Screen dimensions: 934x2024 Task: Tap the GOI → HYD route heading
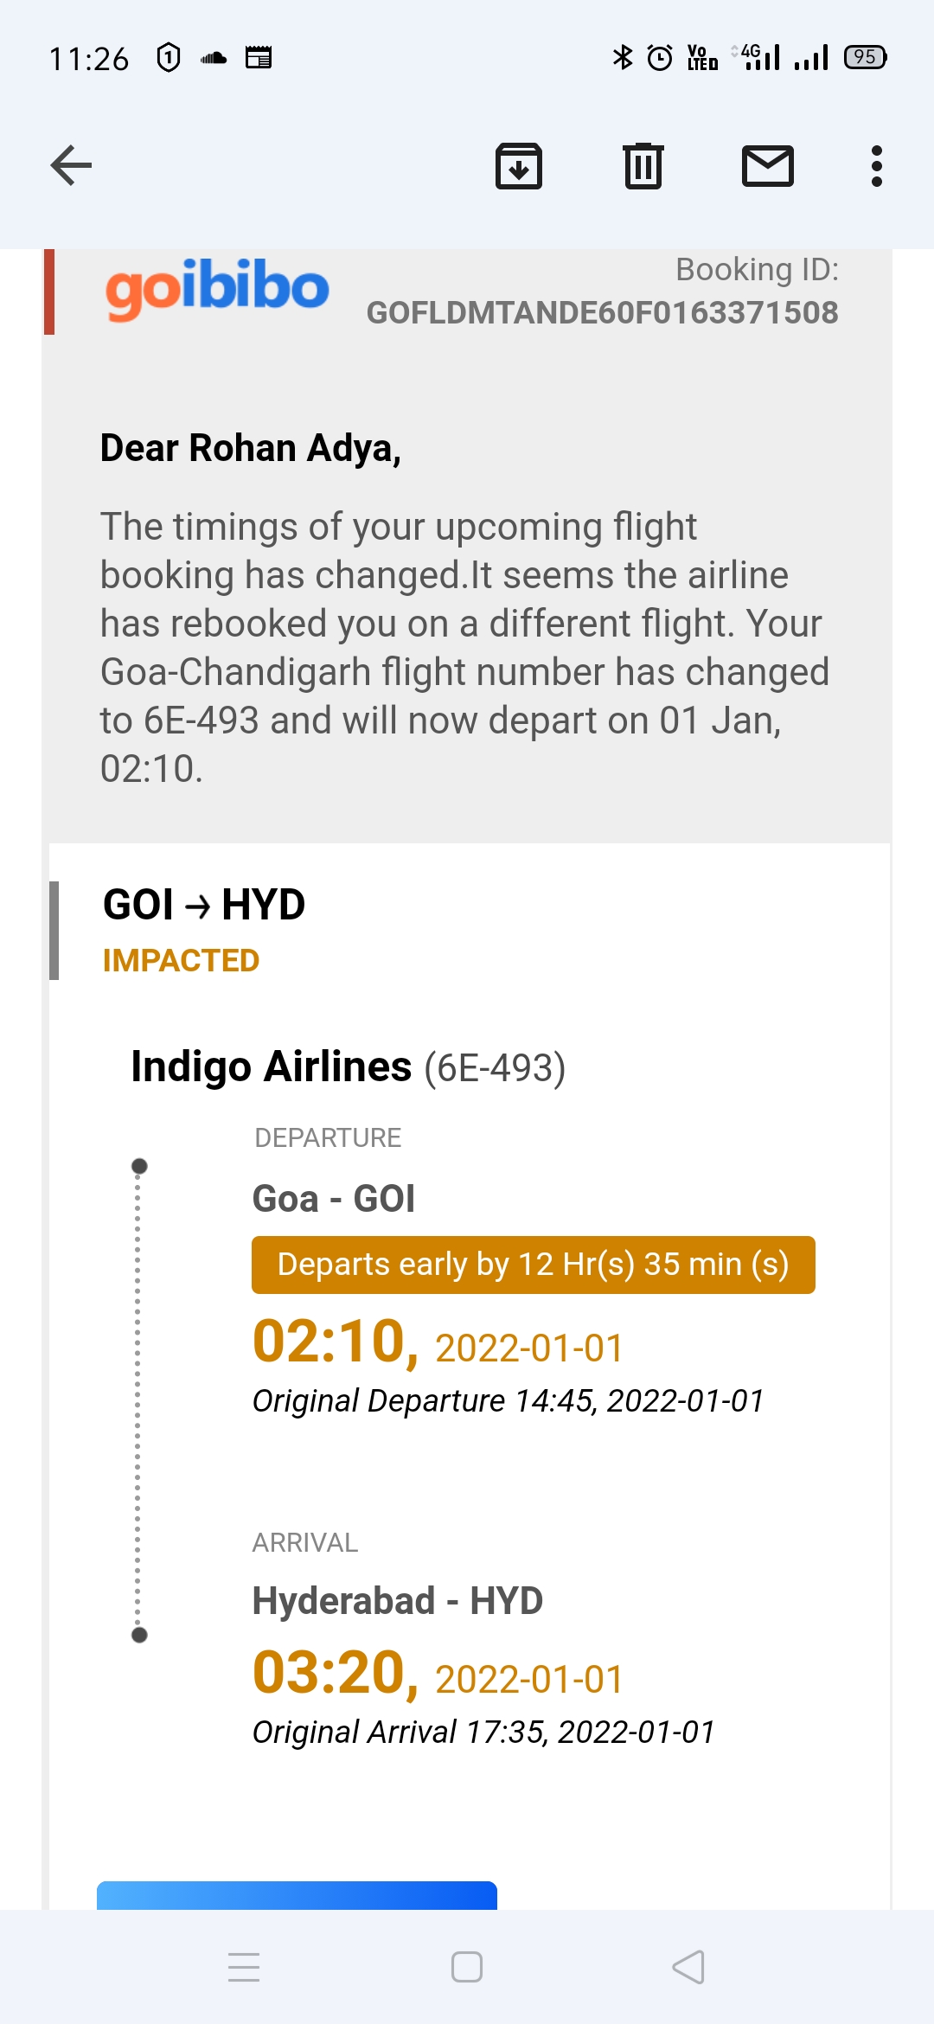point(204,905)
